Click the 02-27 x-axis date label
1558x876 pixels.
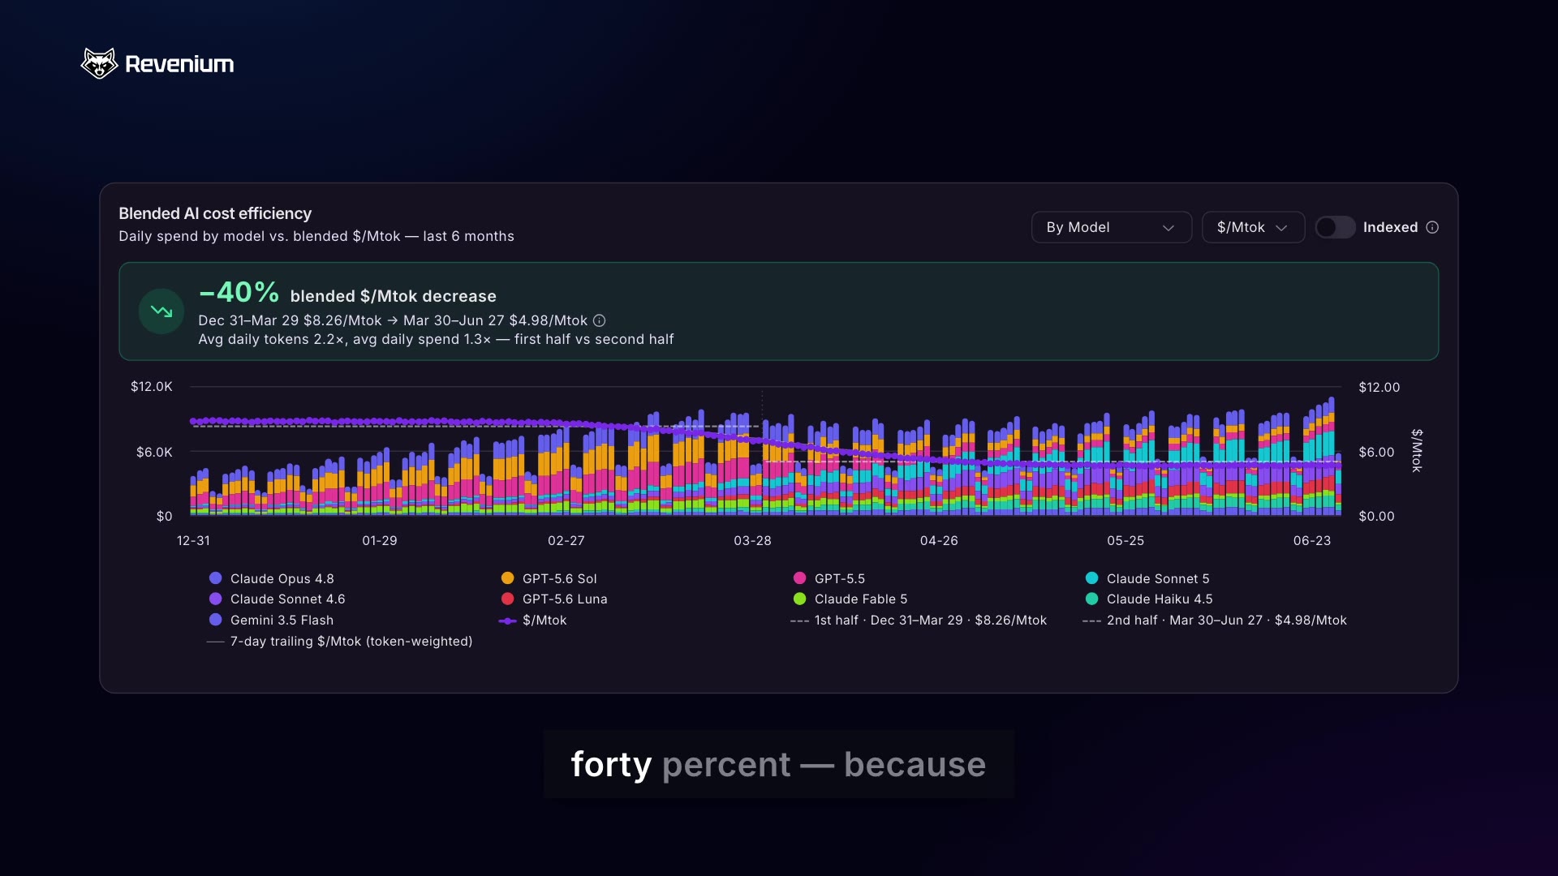[x=566, y=540]
